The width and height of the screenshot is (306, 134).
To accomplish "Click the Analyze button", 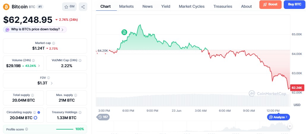I will 278,117.
